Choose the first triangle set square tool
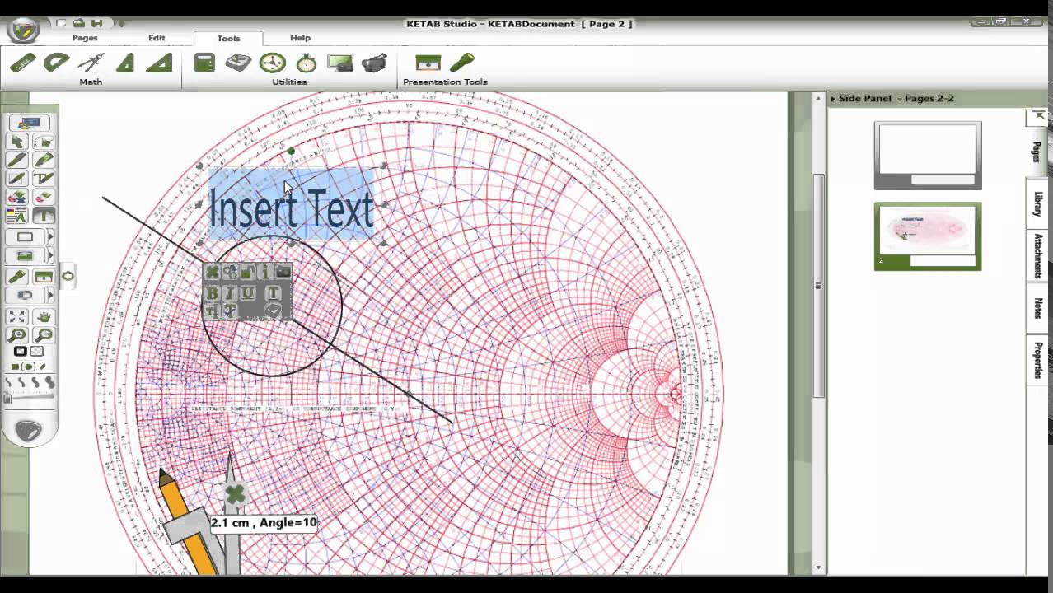1053x593 pixels. coord(125,63)
